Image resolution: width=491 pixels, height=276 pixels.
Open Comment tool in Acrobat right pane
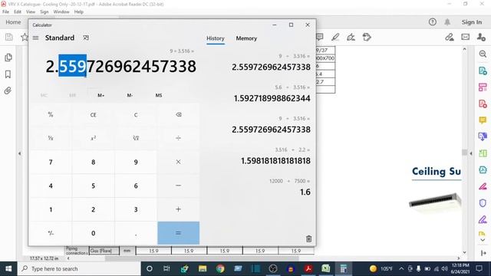(x=483, y=120)
